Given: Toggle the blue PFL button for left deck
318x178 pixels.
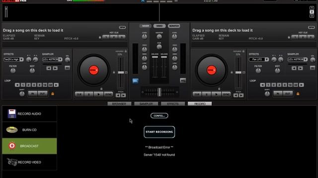Looking at the screenshot, I should [135, 81].
